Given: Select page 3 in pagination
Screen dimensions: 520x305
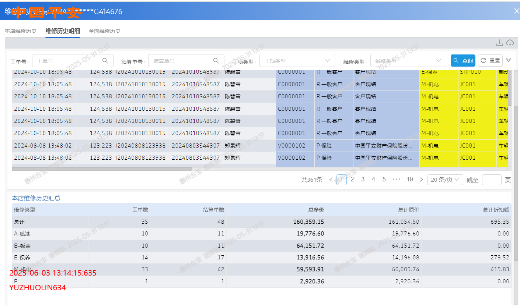Looking at the screenshot, I should [x=363, y=180].
